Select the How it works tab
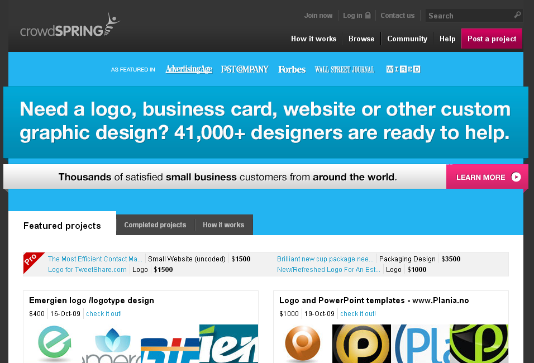The image size is (534, 363). pyautogui.click(x=223, y=225)
